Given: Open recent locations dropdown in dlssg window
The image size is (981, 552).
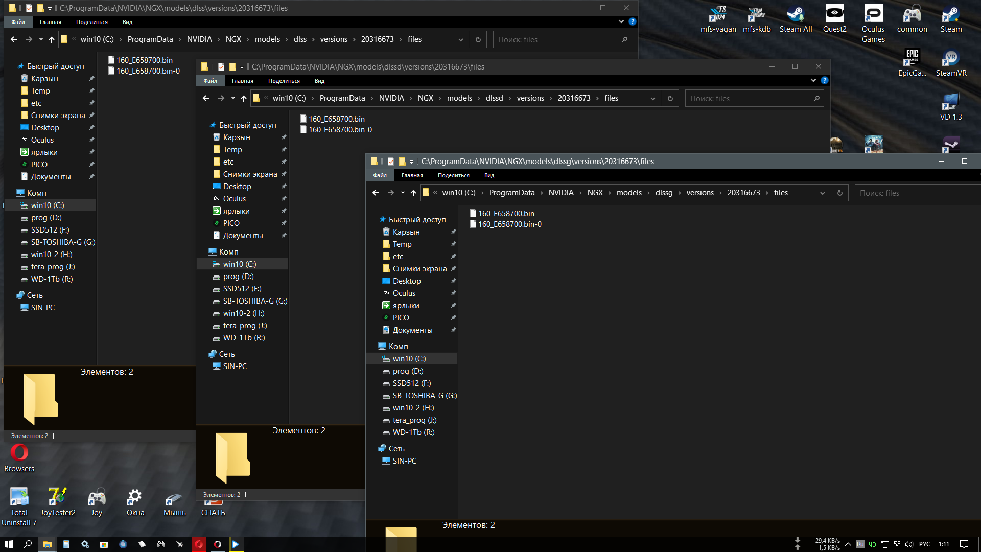Looking at the screenshot, I should 403,193.
